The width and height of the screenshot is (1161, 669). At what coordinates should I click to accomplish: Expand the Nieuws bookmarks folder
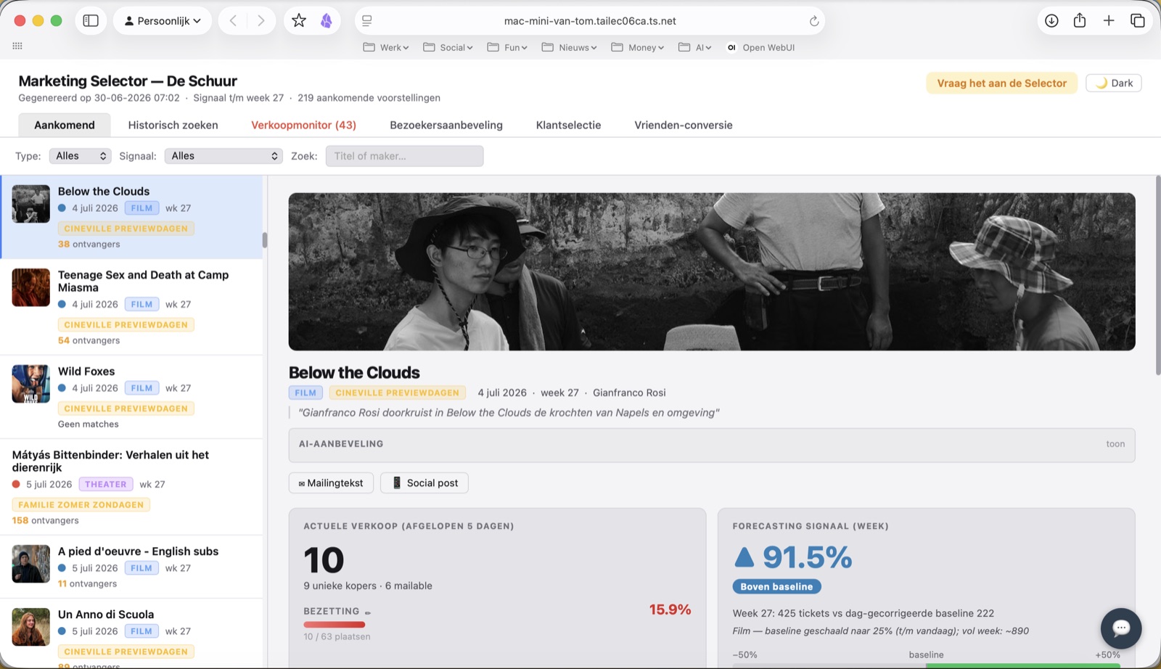tap(569, 47)
